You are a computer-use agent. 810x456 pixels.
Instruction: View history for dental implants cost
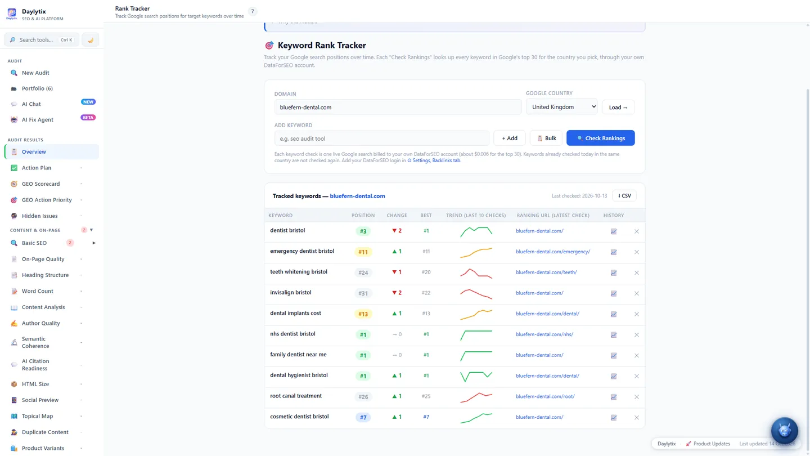(614, 314)
